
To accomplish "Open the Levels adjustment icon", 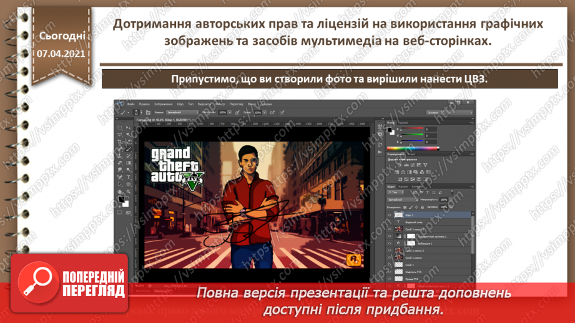I will pyautogui.click(x=406, y=165).
